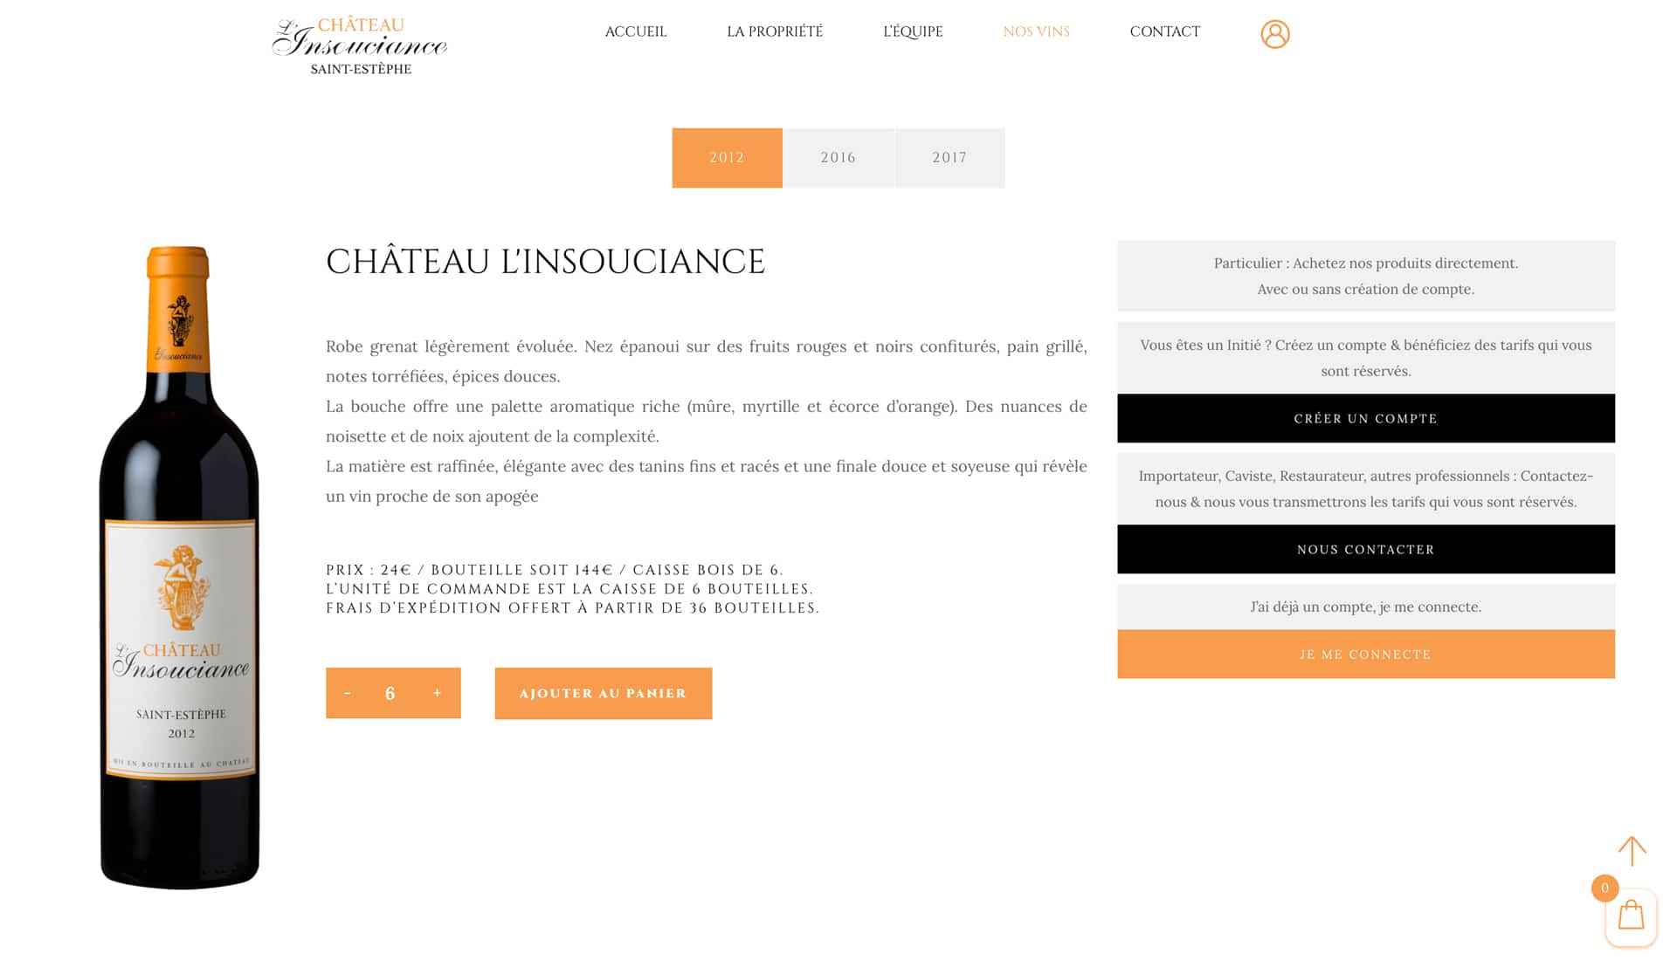This screenshot has width=1677, height=967.
Task: Open the ACCUEIL menu item
Action: [636, 31]
